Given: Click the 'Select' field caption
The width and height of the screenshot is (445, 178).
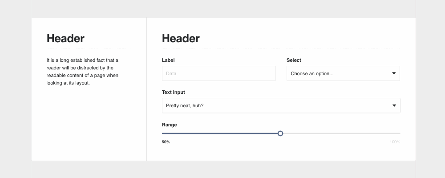Looking at the screenshot, I should (x=294, y=60).
